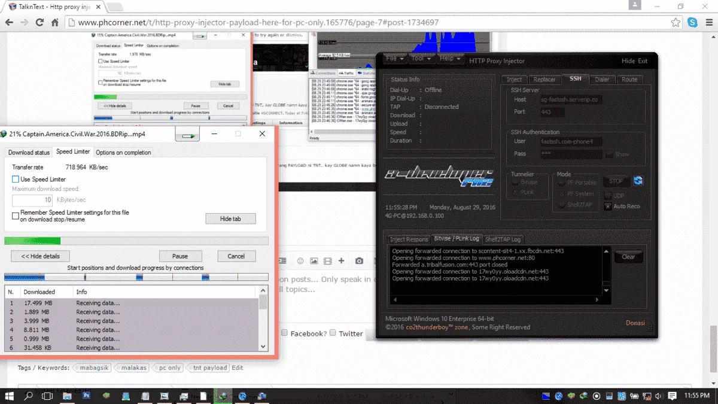Tick Remember Speed Limiter settings checkbox
Viewport: 718px width, 404px height.
(x=16, y=215)
